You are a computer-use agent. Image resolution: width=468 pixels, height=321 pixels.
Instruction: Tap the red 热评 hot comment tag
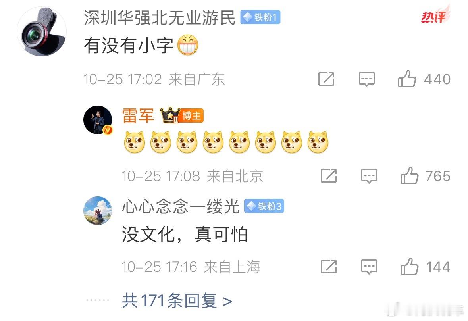(x=435, y=16)
